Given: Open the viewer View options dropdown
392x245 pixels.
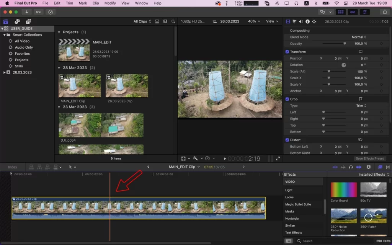Looking at the screenshot, I should pos(272,21).
